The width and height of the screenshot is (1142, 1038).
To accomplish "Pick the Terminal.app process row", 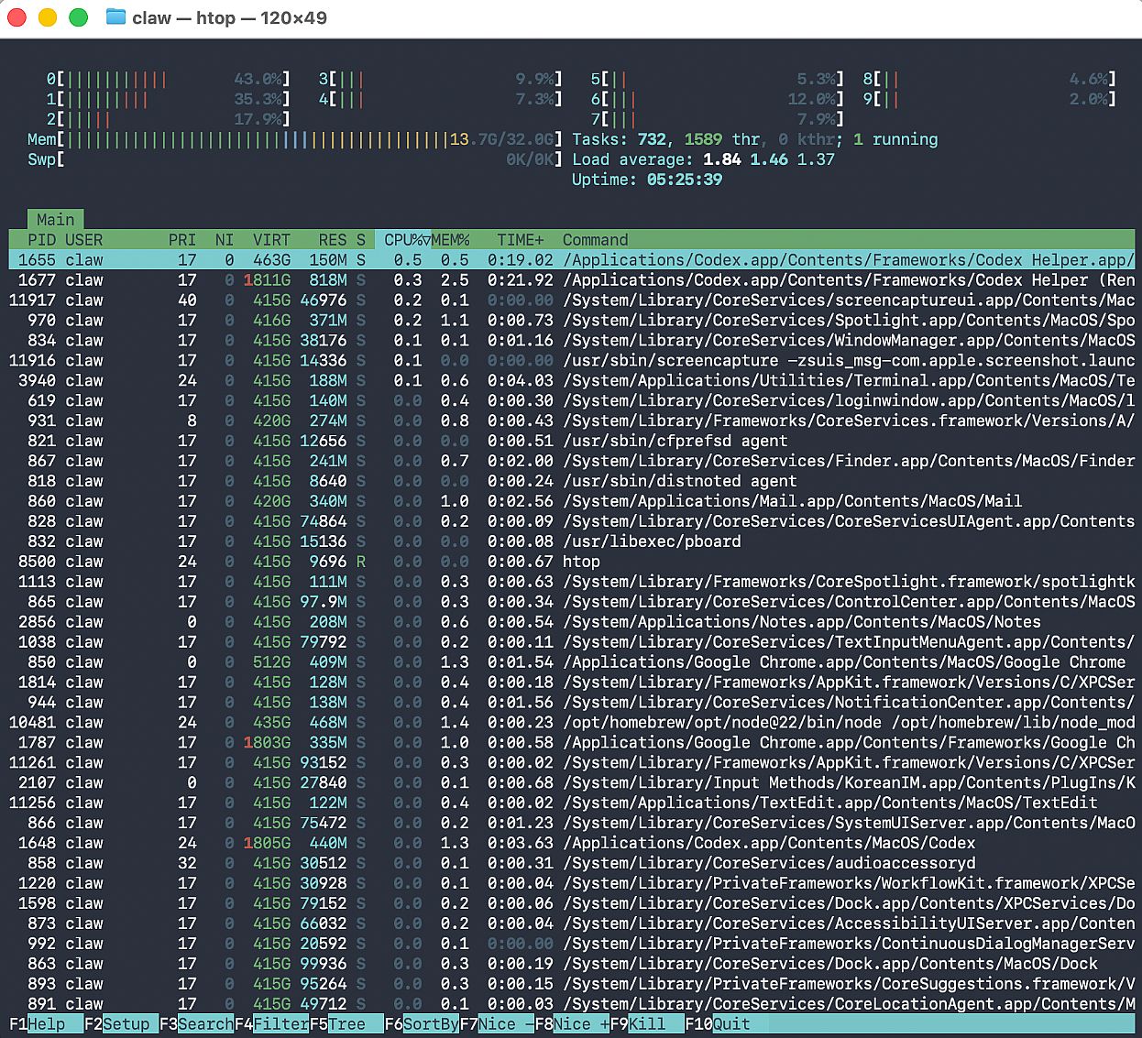I will [572, 380].
